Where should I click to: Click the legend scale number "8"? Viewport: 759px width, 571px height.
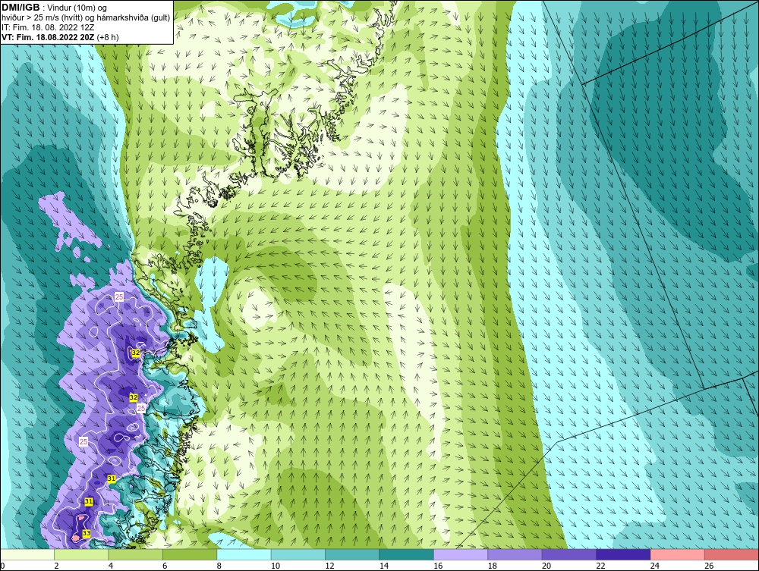click(x=219, y=566)
